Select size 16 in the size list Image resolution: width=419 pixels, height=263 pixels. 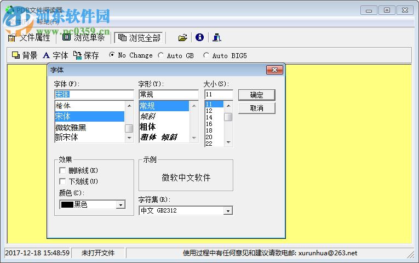pos(214,124)
